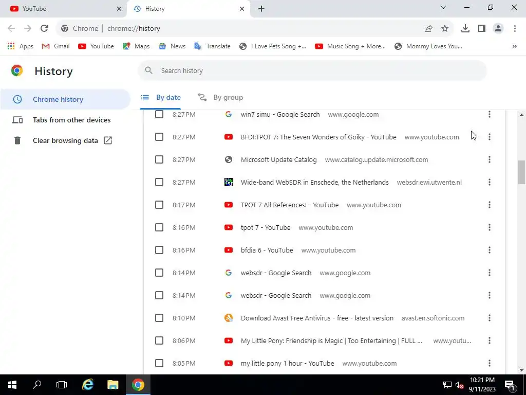Close the History tab

(242, 9)
